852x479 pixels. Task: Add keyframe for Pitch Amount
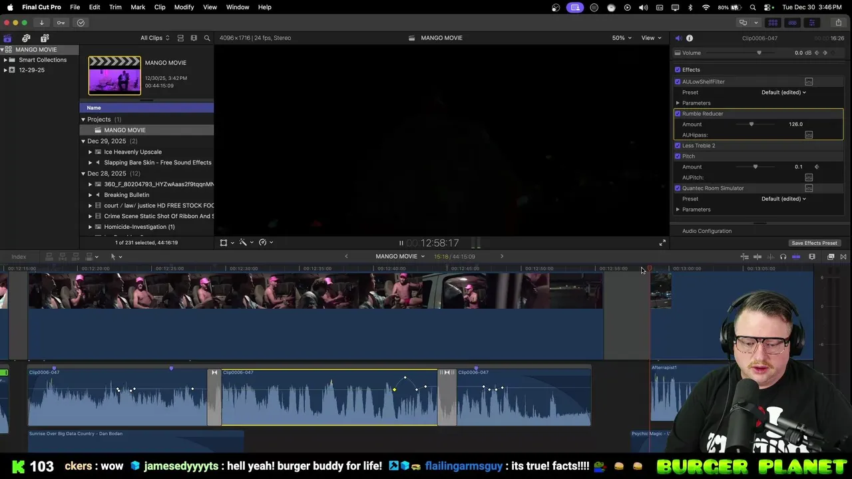[x=817, y=167]
